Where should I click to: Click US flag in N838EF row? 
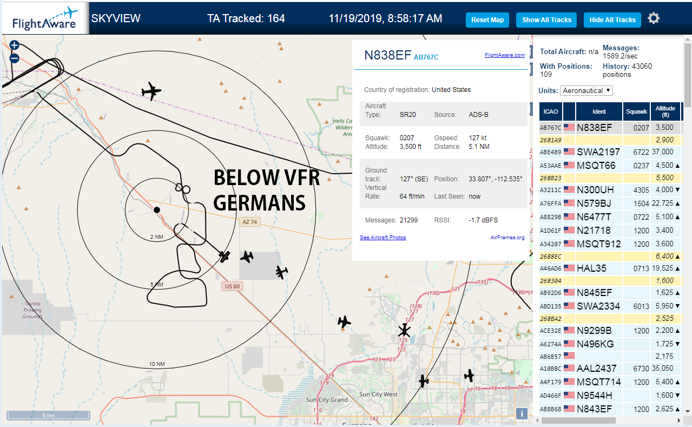[x=569, y=128]
